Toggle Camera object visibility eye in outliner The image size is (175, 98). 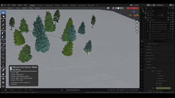click(x=170, y=16)
